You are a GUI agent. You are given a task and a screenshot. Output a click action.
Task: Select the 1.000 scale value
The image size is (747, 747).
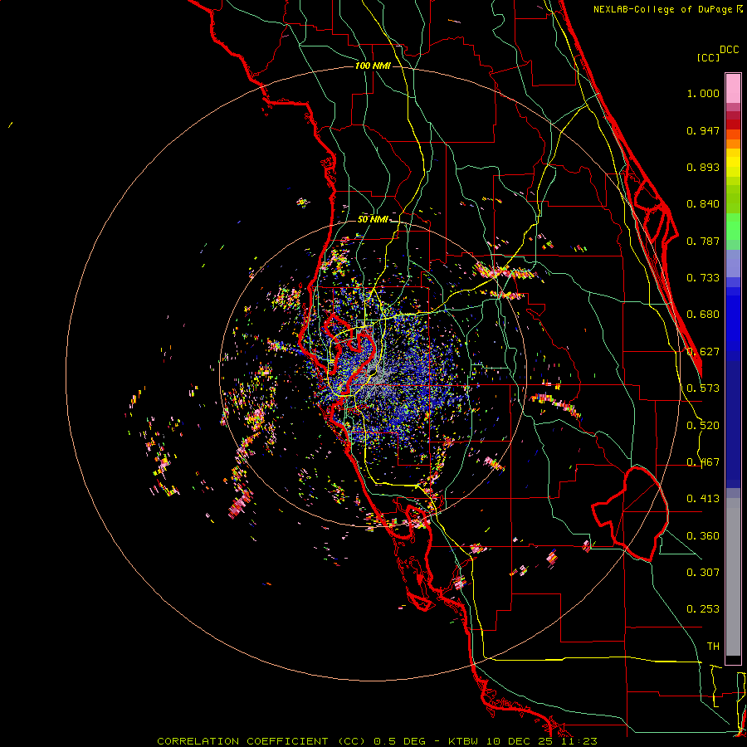click(x=703, y=93)
